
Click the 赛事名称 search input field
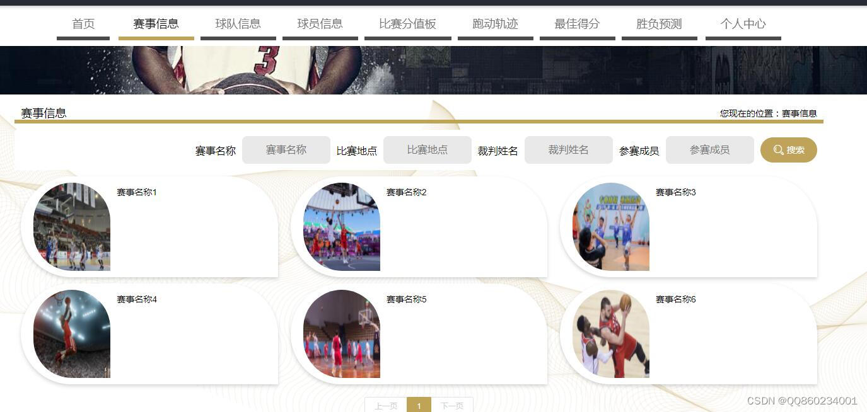(x=286, y=149)
